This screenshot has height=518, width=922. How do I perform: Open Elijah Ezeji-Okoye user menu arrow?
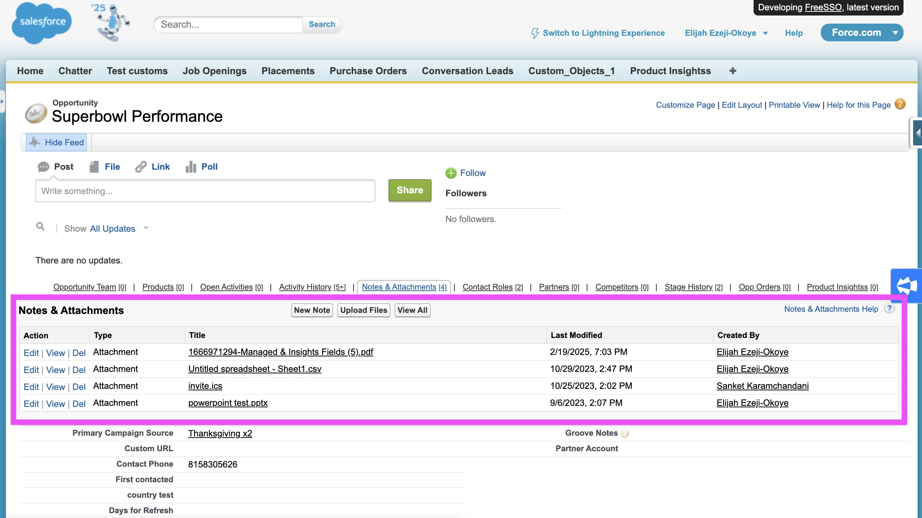[765, 33]
